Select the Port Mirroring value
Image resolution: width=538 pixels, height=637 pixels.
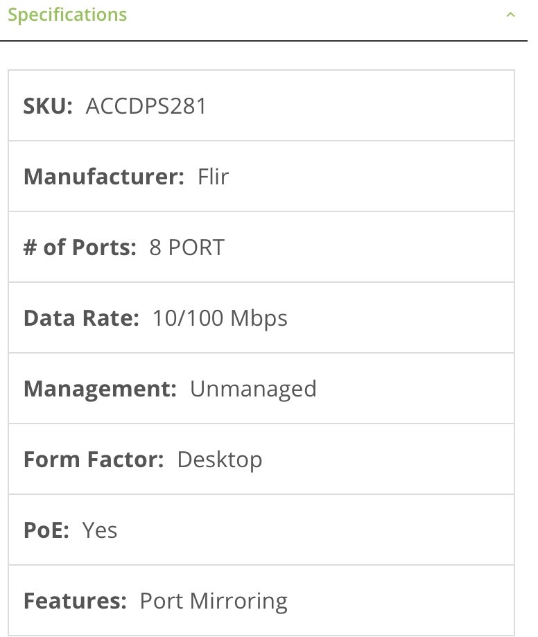pyautogui.click(x=214, y=601)
